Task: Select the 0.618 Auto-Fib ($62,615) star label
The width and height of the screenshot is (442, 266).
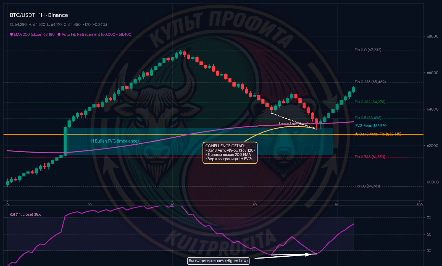Action: coord(378,134)
